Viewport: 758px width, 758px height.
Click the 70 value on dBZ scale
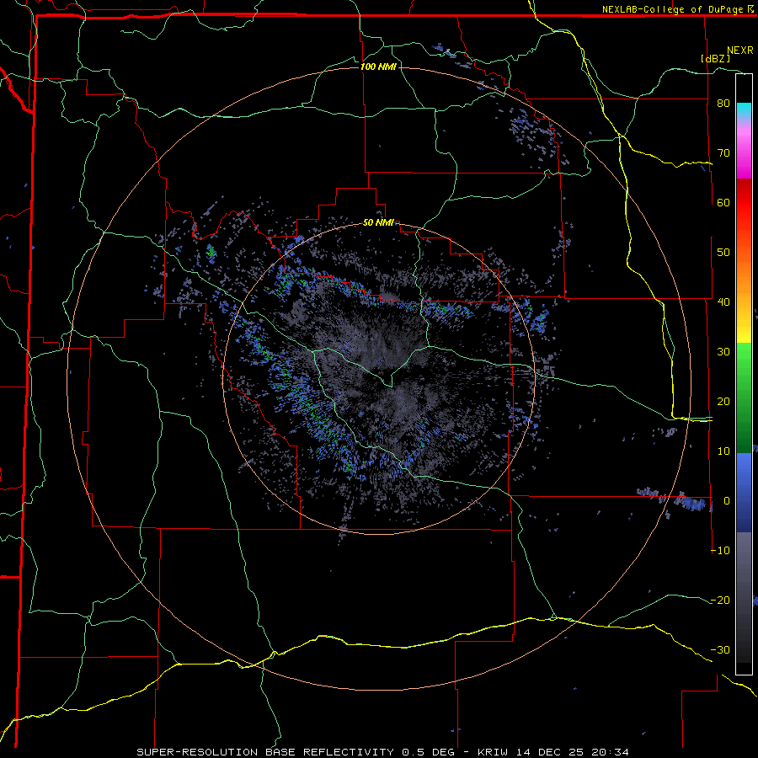(723, 153)
